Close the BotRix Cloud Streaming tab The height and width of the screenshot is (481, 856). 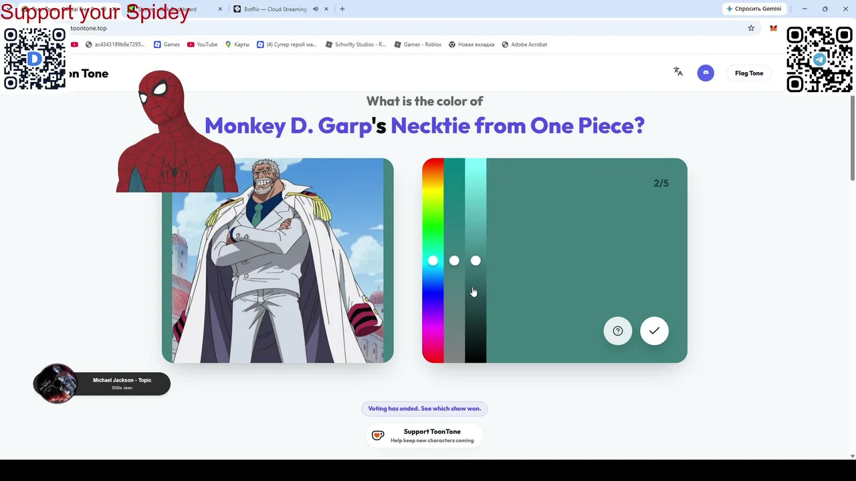(327, 9)
